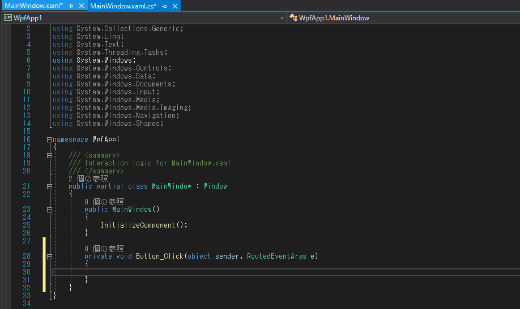
Task: Click line number 28 in the gutter
Action: coord(27,256)
